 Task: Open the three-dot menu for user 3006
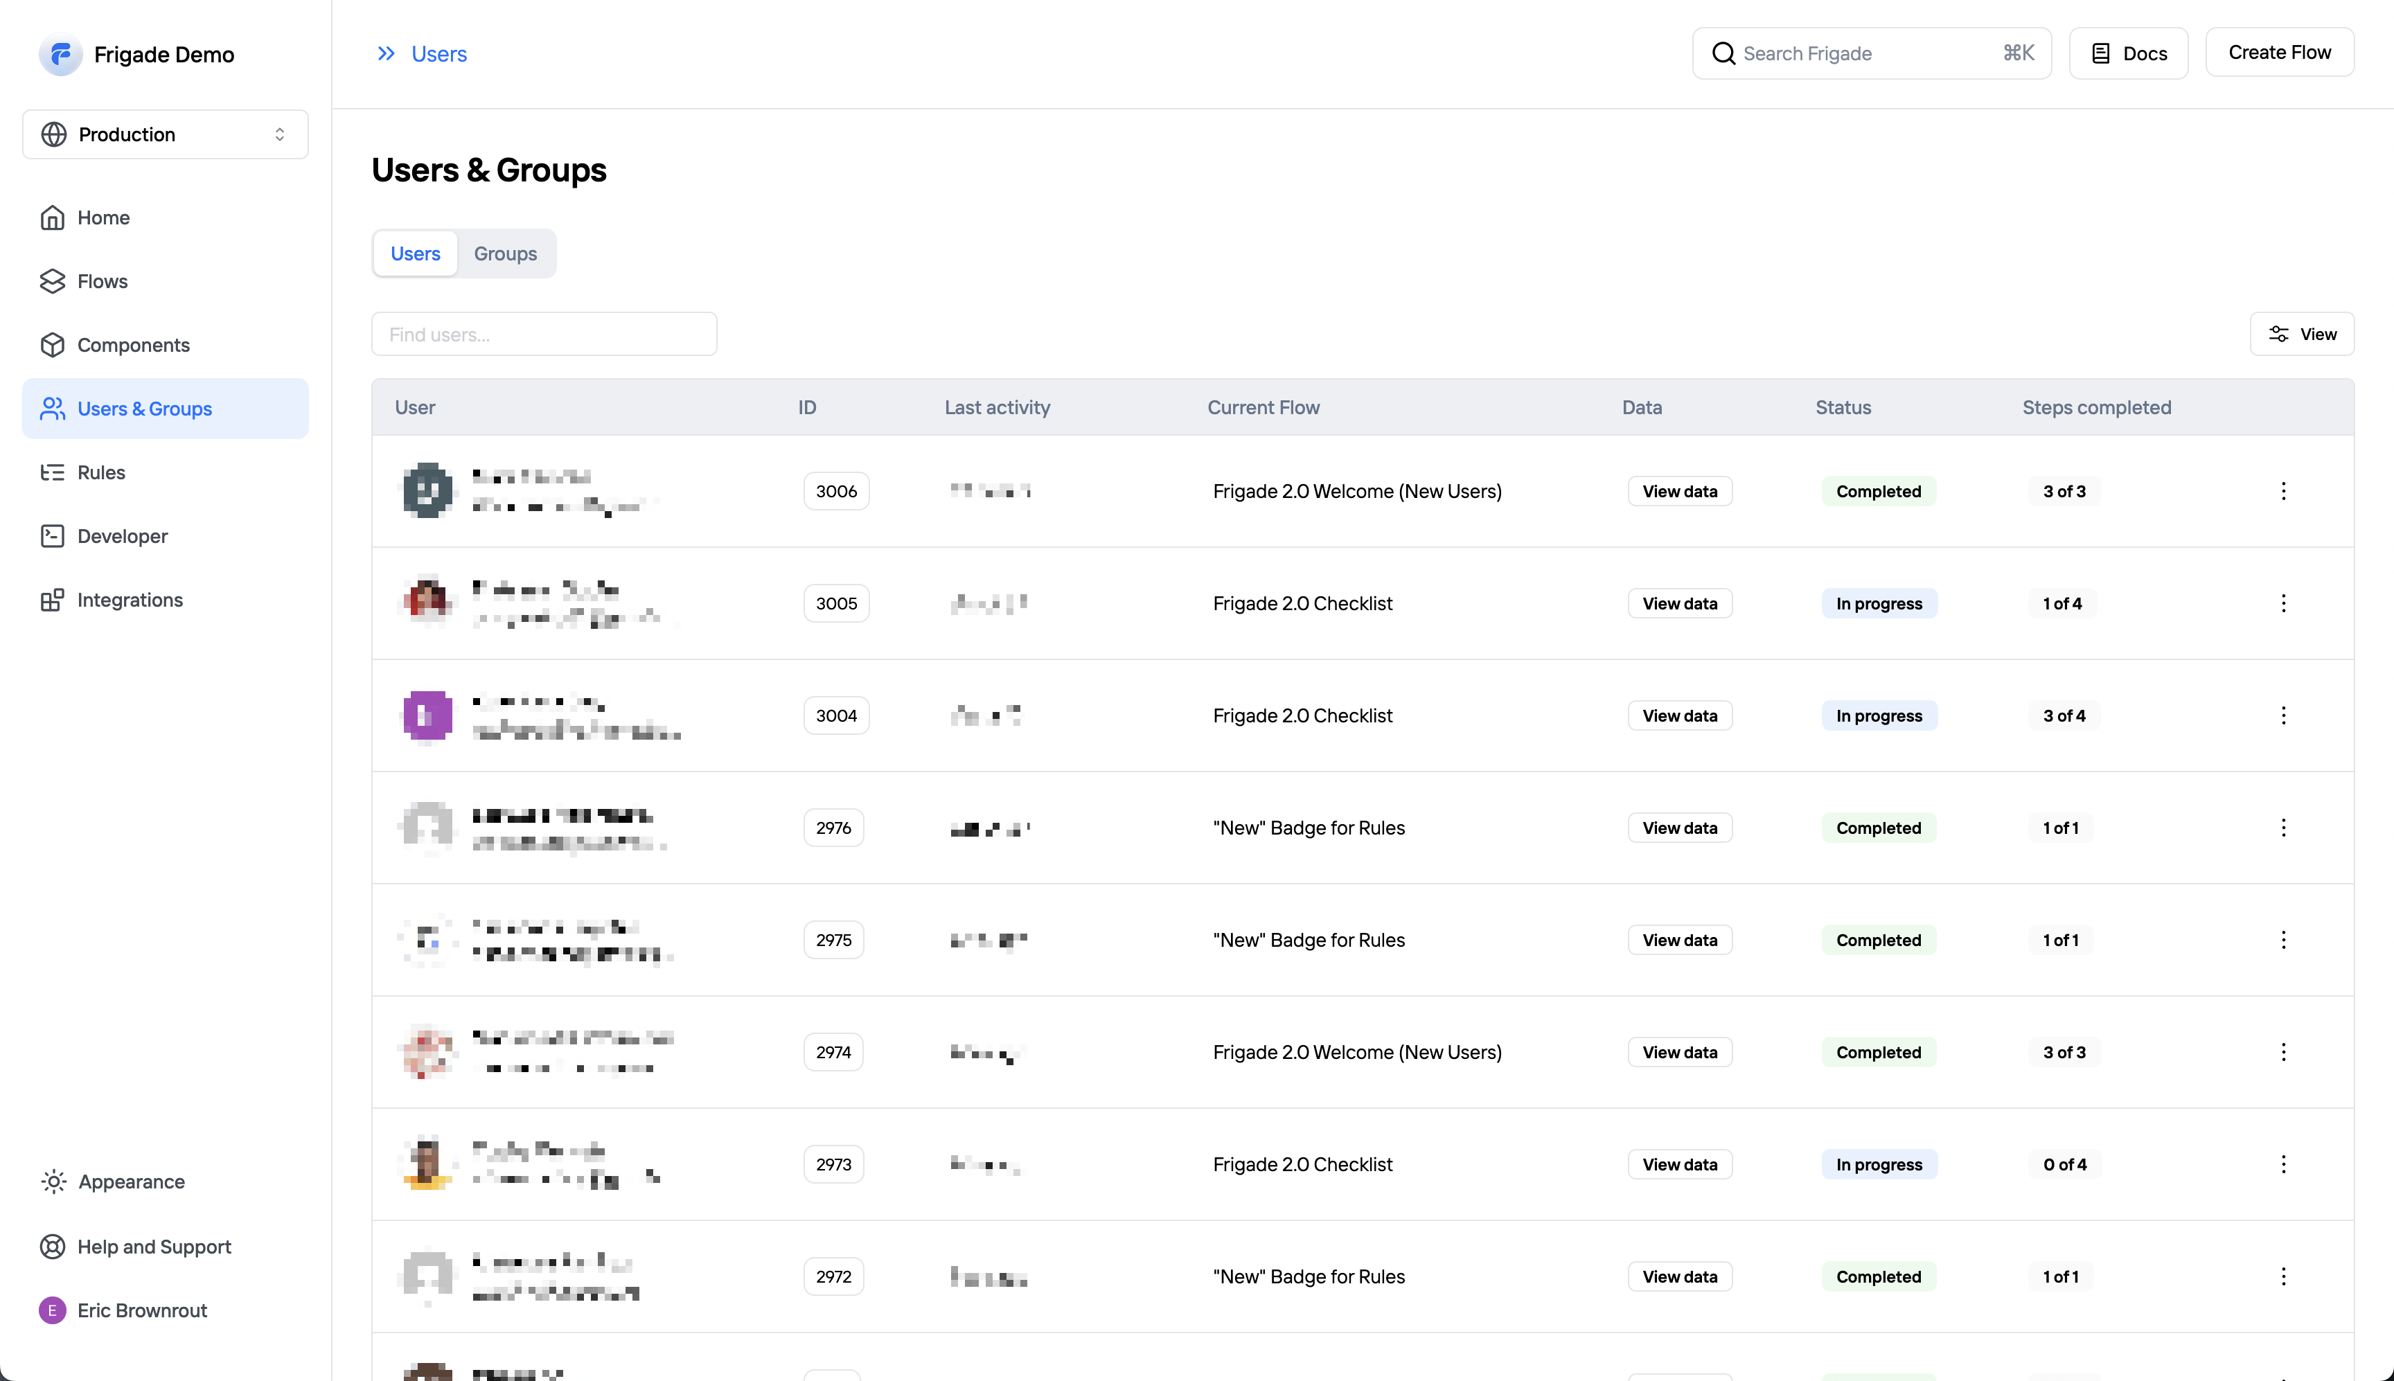2283,491
